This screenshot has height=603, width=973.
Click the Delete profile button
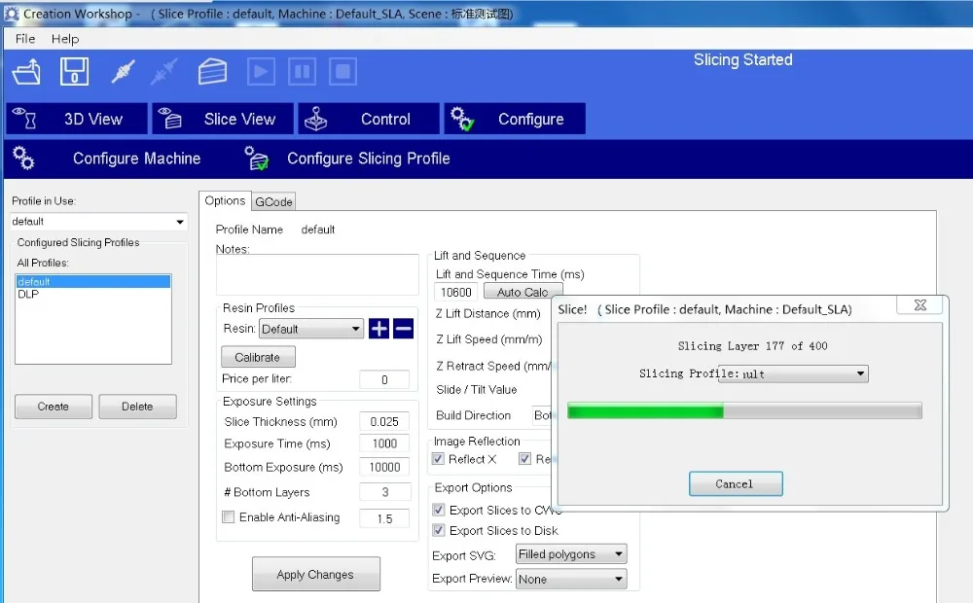coord(137,407)
